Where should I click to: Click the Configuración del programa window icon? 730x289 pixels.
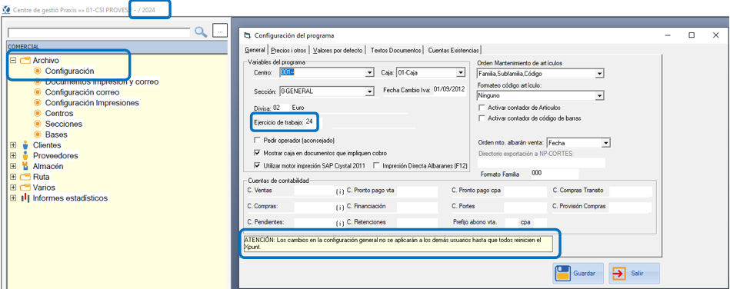[248, 35]
